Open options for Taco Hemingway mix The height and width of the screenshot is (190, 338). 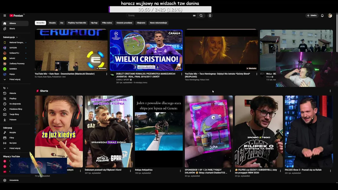(x=257, y=74)
